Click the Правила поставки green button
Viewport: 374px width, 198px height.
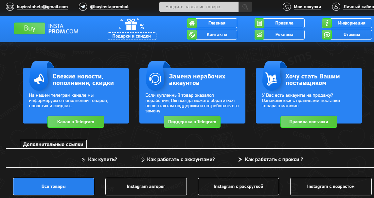309,122
